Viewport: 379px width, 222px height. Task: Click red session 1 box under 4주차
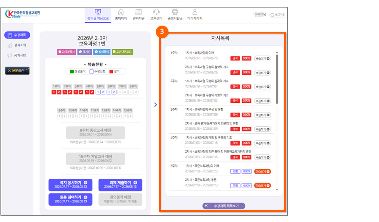point(87,92)
